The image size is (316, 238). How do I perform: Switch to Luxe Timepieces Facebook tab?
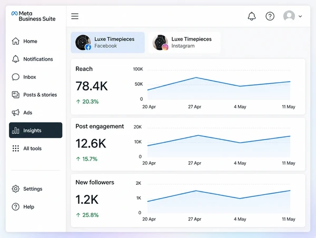[x=107, y=43]
